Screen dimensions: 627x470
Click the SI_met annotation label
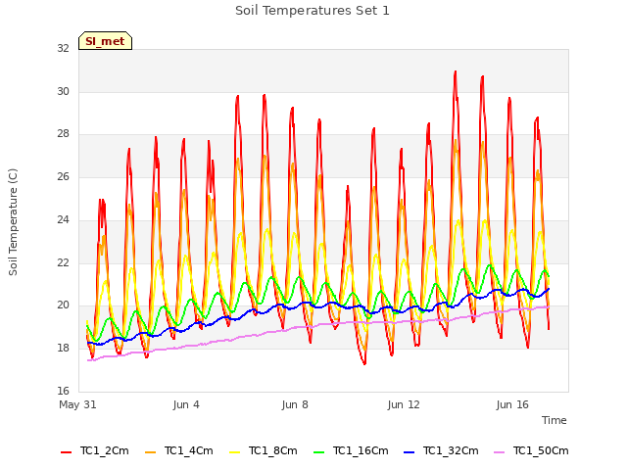click(x=105, y=41)
